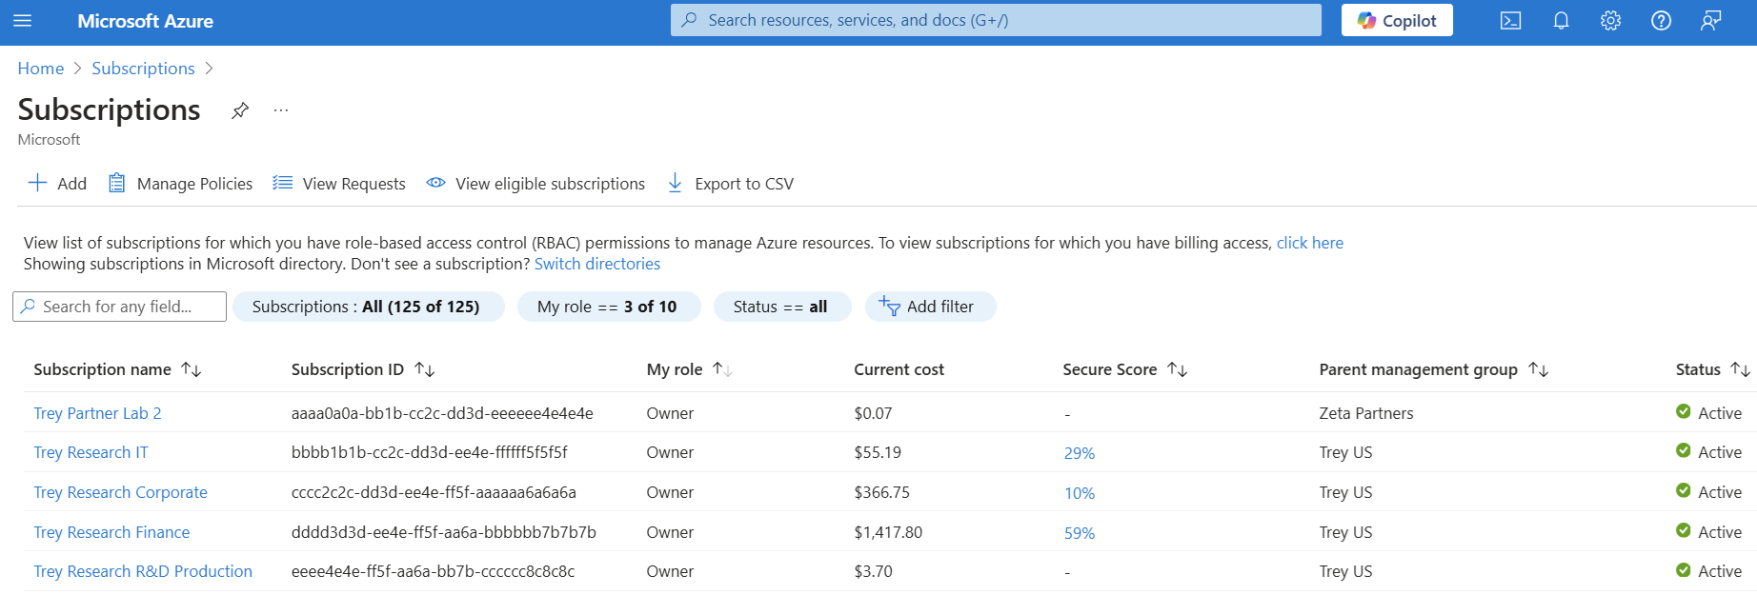This screenshot has height=595, width=1757.
Task: Launch Copilot from the header
Action: click(1397, 20)
